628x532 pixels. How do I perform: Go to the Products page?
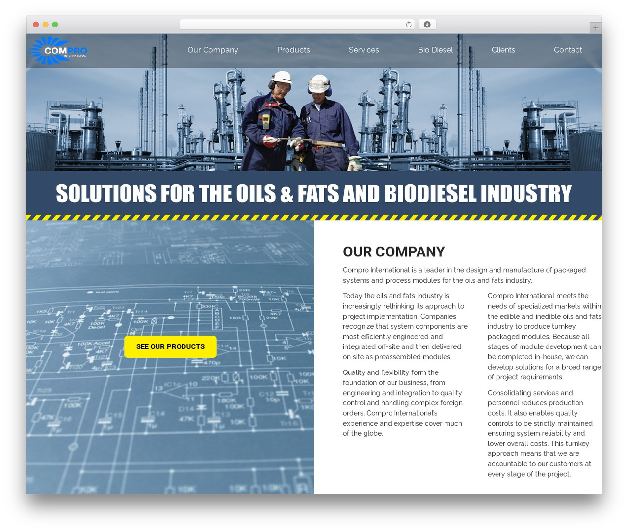click(x=293, y=50)
